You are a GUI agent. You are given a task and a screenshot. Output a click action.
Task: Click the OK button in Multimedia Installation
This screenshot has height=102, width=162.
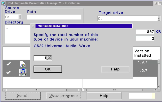click(48, 69)
